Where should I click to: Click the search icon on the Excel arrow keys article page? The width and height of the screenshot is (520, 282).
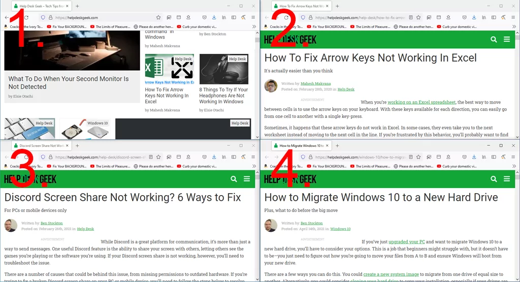(494, 39)
